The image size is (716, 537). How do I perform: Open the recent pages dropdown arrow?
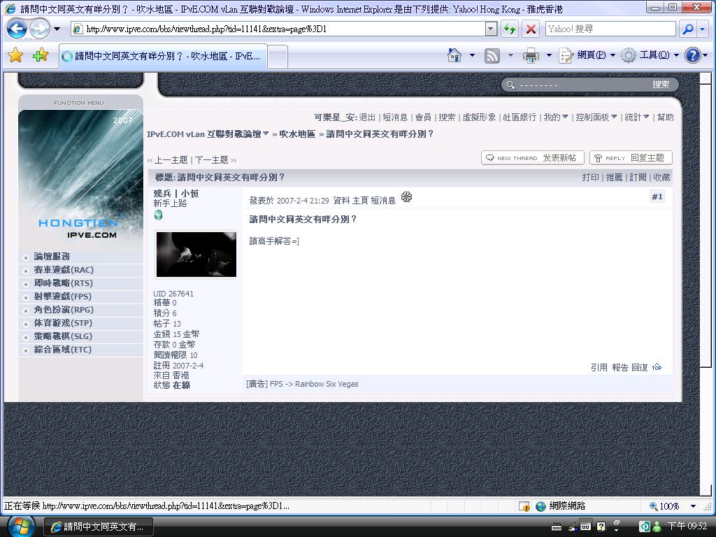57,29
